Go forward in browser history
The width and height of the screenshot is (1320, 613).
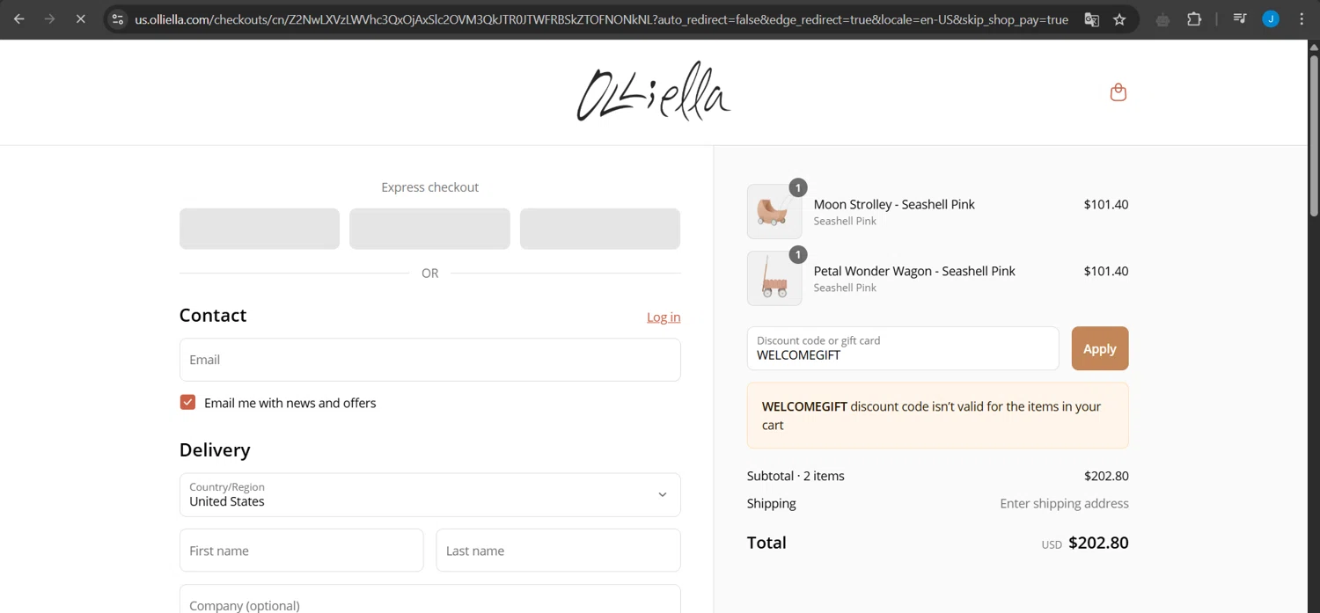pyautogui.click(x=50, y=18)
